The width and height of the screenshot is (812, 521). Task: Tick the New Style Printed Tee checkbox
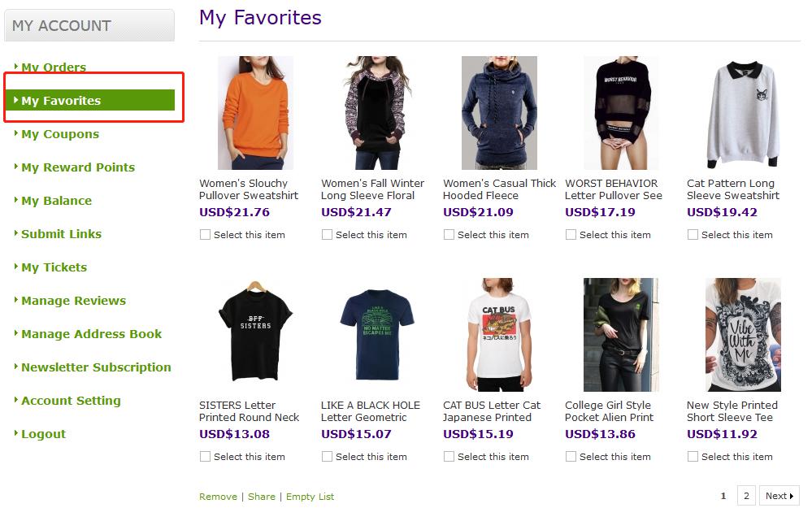point(693,456)
